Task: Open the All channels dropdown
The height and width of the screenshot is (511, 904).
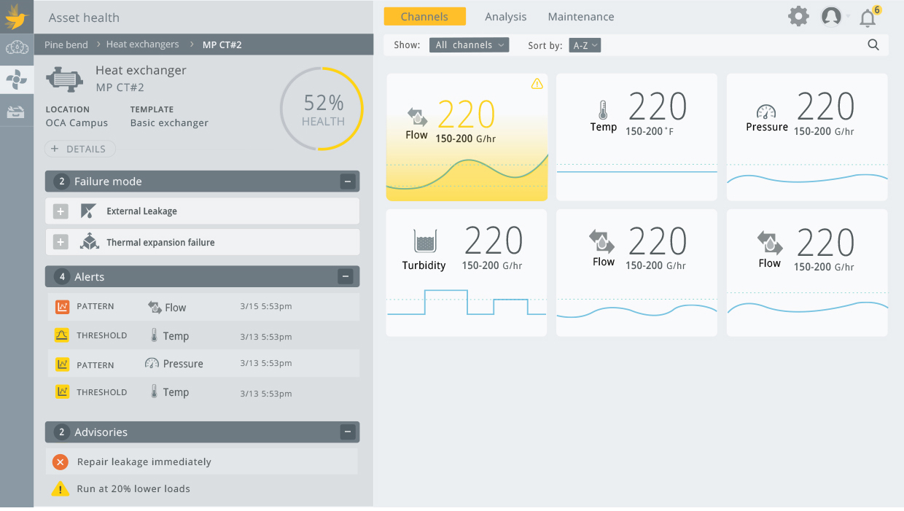Action: 469,44
